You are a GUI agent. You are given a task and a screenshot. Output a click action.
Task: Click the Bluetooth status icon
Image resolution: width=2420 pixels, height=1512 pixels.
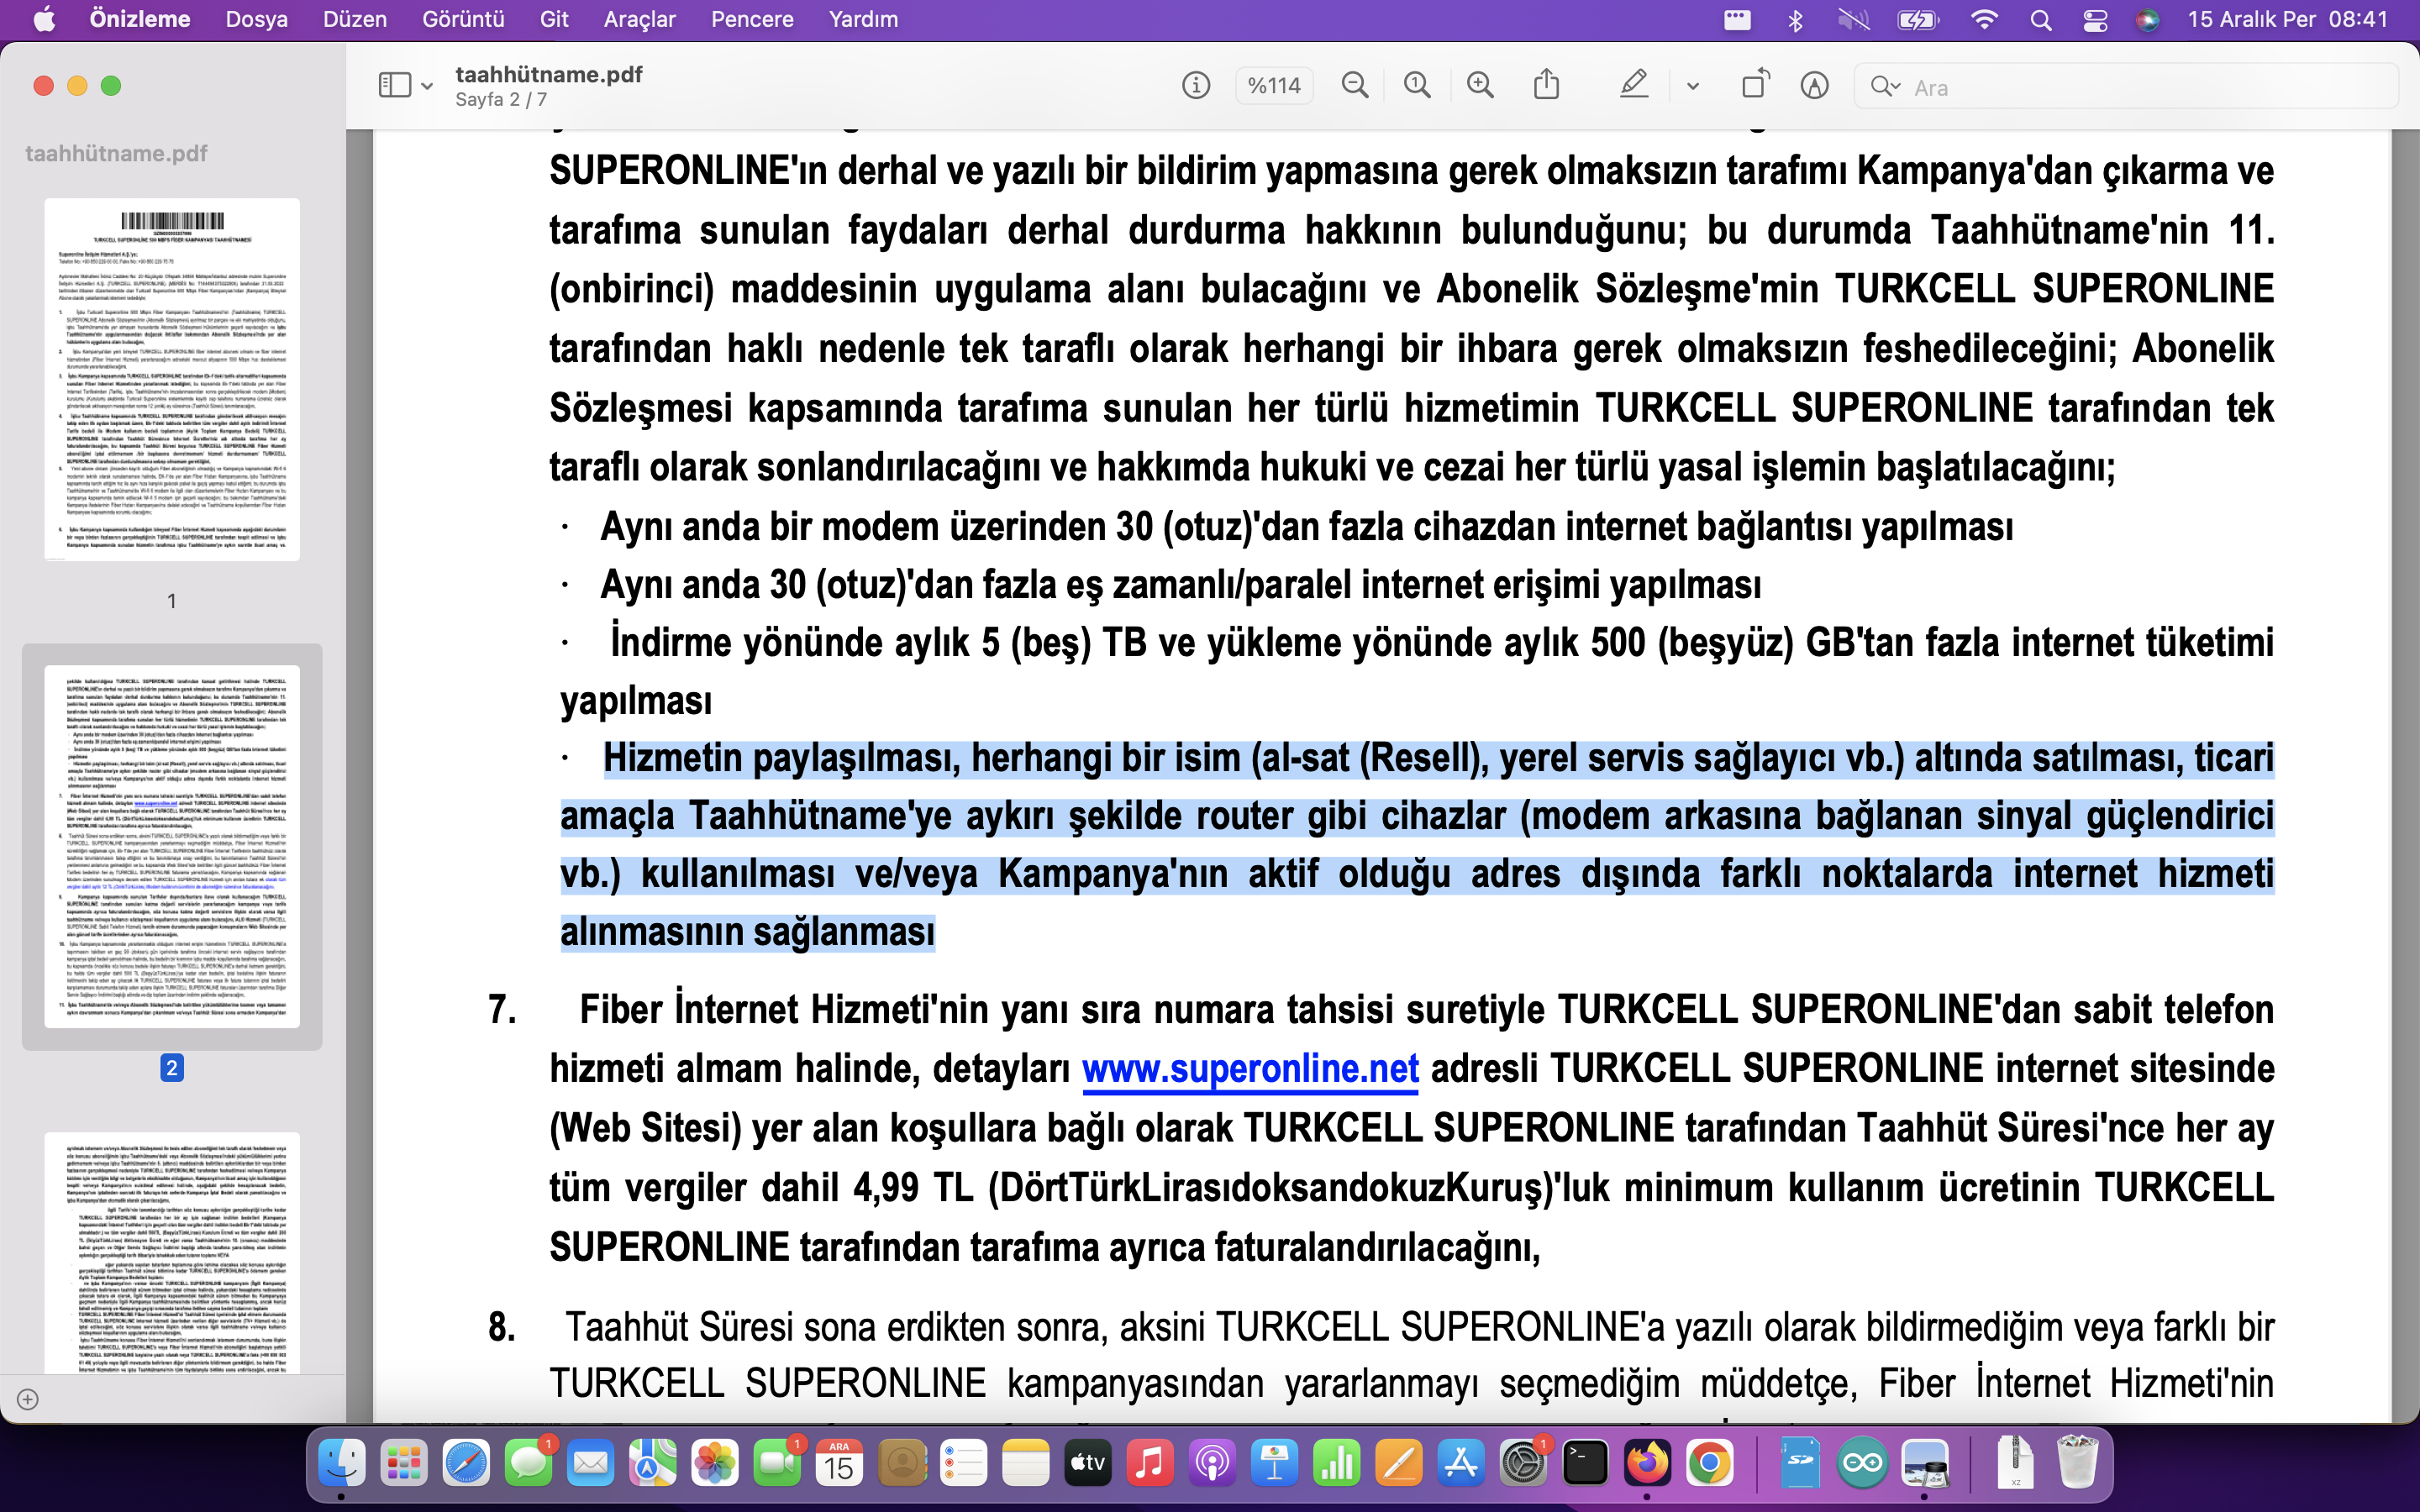pyautogui.click(x=1794, y=20)
